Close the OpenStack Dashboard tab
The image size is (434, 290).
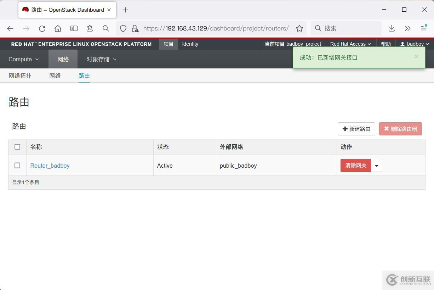109,10
